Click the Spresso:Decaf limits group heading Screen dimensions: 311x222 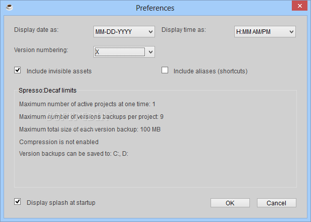[x=47, y=91]
